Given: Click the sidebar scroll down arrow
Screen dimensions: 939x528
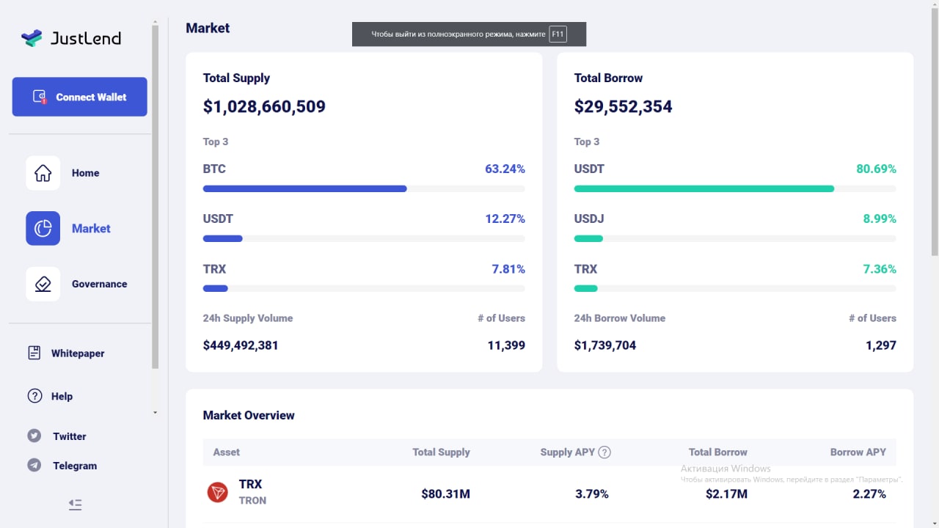Looking at the screenshot, I should (155, 413).
